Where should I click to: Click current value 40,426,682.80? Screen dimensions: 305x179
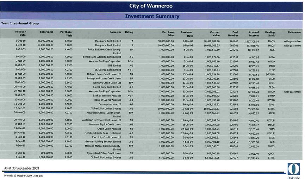(212, 41)
